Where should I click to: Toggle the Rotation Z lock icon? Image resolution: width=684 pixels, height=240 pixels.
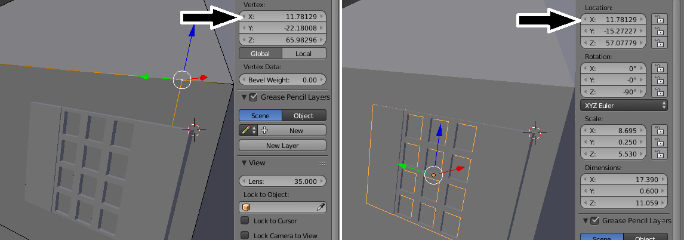click(x=659, y=92)
